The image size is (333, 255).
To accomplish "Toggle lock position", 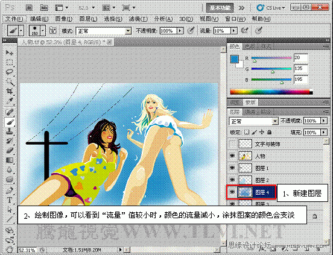I will coord(262,133).
